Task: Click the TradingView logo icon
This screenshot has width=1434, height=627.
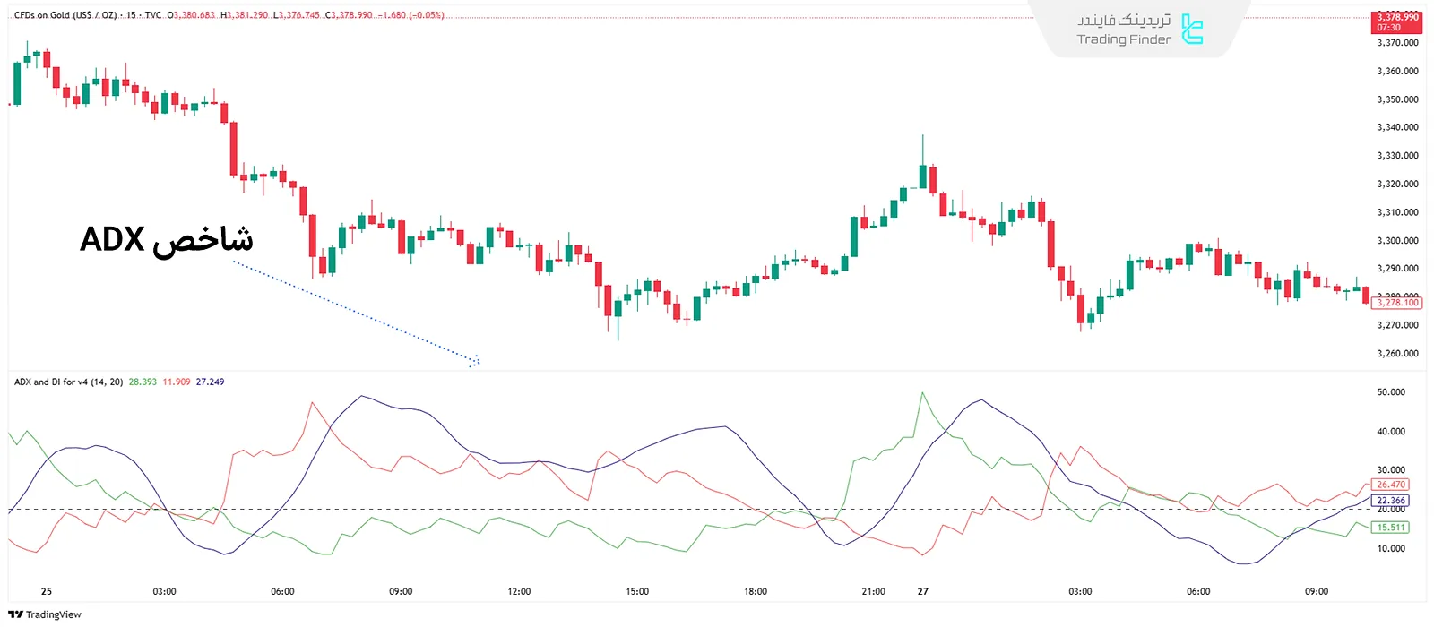Action: tap(15, 614)
